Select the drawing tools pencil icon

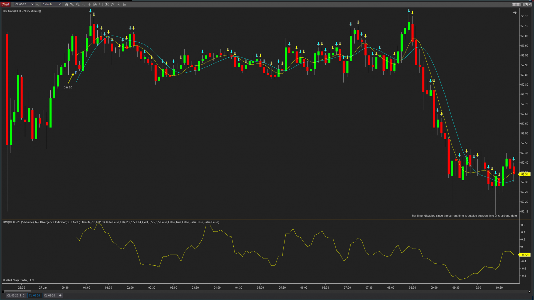(x=72, y=4)
